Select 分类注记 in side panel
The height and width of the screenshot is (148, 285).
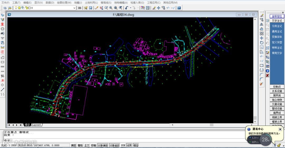[x=277, y=26]
